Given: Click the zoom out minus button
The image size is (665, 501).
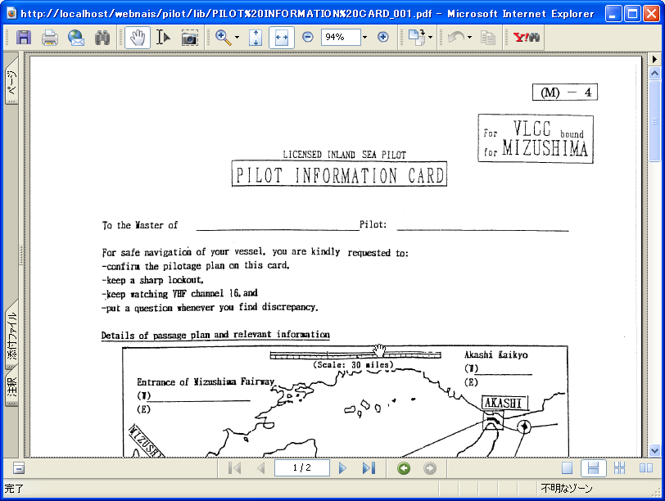Looking at the screenshot, I should 308,37.
